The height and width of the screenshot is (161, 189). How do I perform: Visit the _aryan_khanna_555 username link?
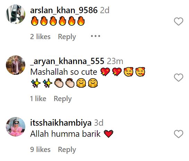pos(67,61)
